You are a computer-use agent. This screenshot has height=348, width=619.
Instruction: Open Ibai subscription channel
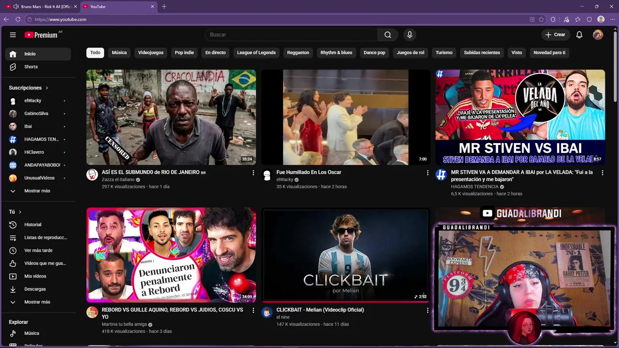click(x=38, y=126)
